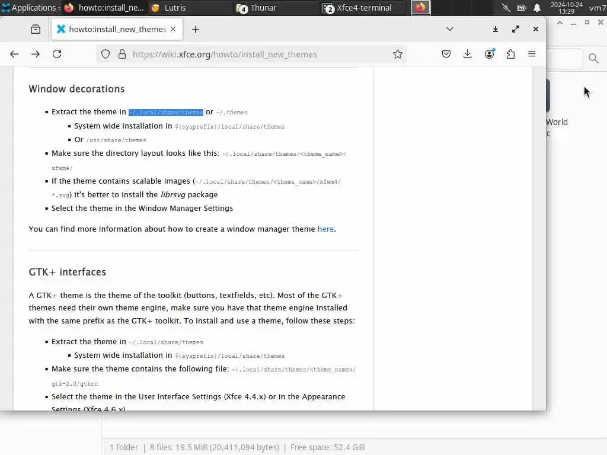
Task: Open notifications bell icon
Action: 537,8
